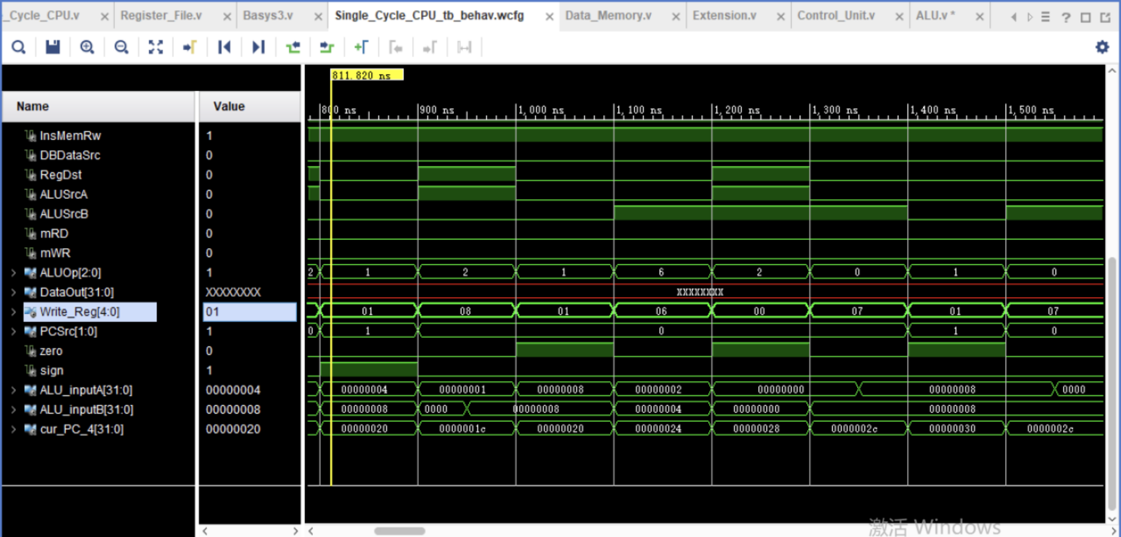Screen dimensions: 1121x537
Task: Select the ALUSrcA signal
Action: point(63,194)
